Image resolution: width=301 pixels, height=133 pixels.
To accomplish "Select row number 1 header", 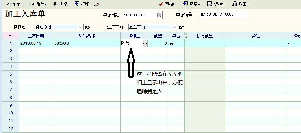I will (11, 44).
